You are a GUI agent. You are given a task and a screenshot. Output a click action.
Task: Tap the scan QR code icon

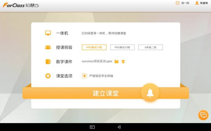tap(177, 3)
